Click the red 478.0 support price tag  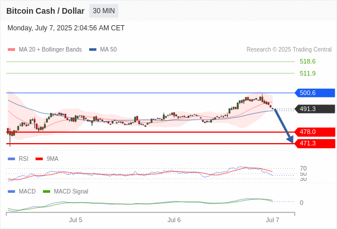coord(315,132)
